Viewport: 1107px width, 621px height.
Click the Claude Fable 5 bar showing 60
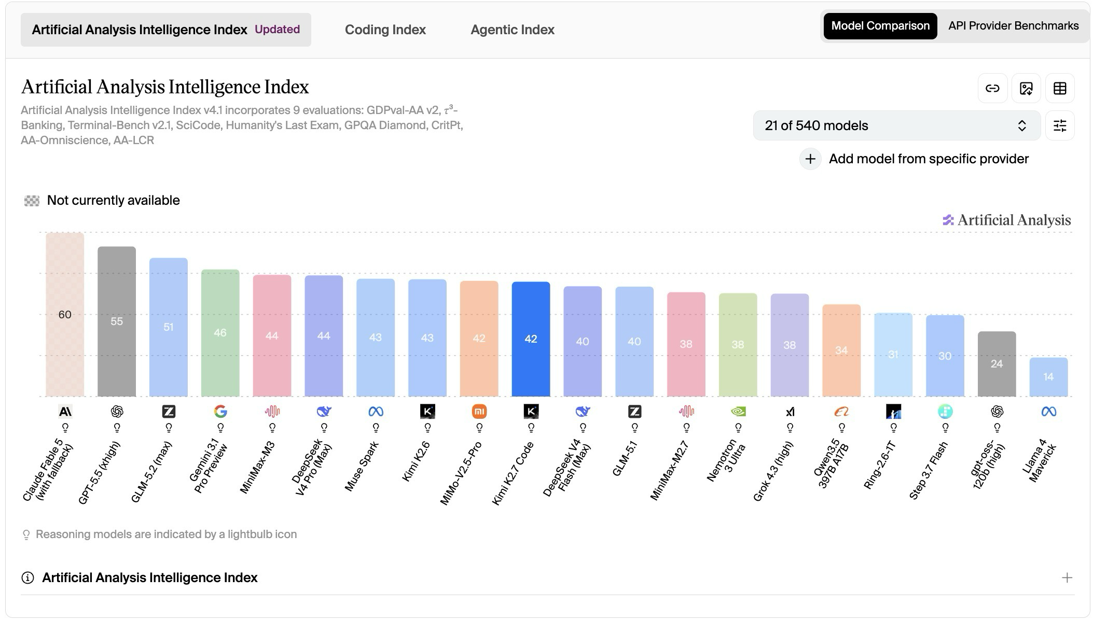[65, 315]
